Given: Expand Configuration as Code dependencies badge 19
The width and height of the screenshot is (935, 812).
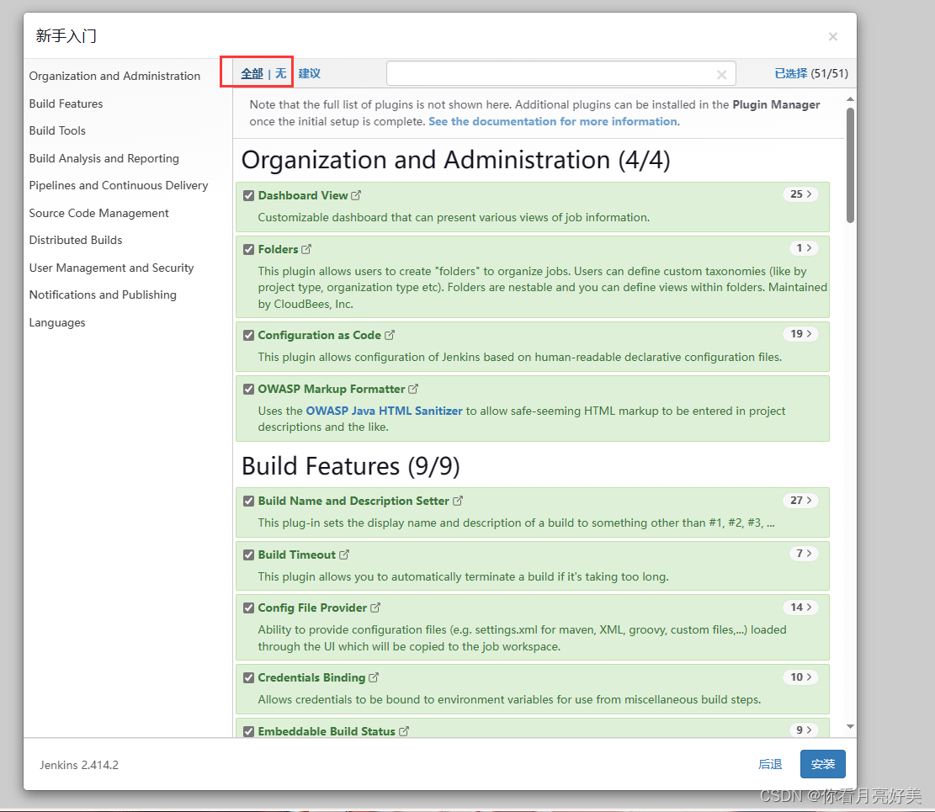Looking at the screenshot, I should pos(801,334).
